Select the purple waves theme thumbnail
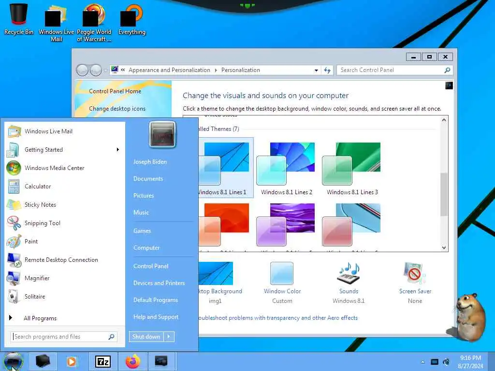 coord(286,225)
